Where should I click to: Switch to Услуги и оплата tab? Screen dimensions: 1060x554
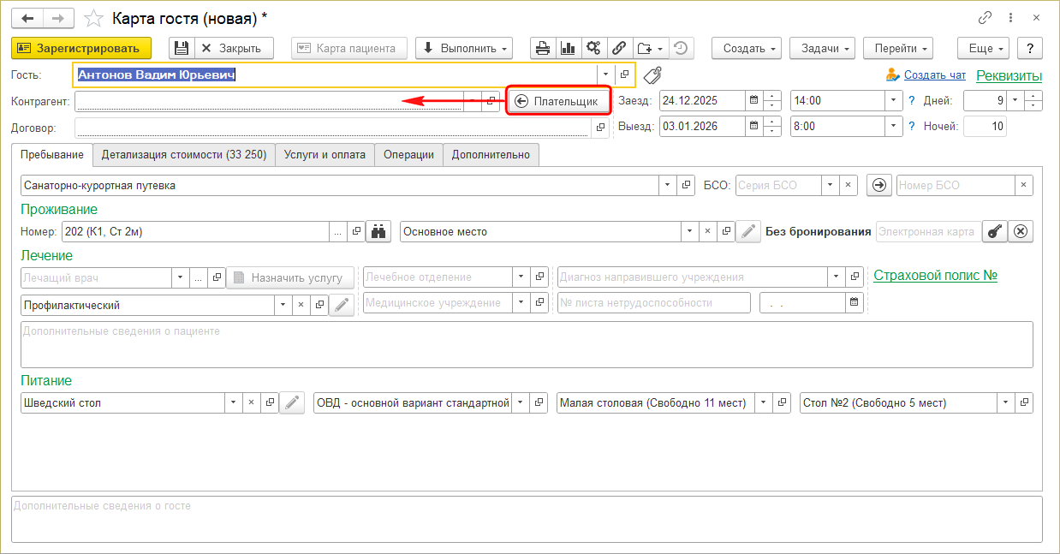(325, 155)
